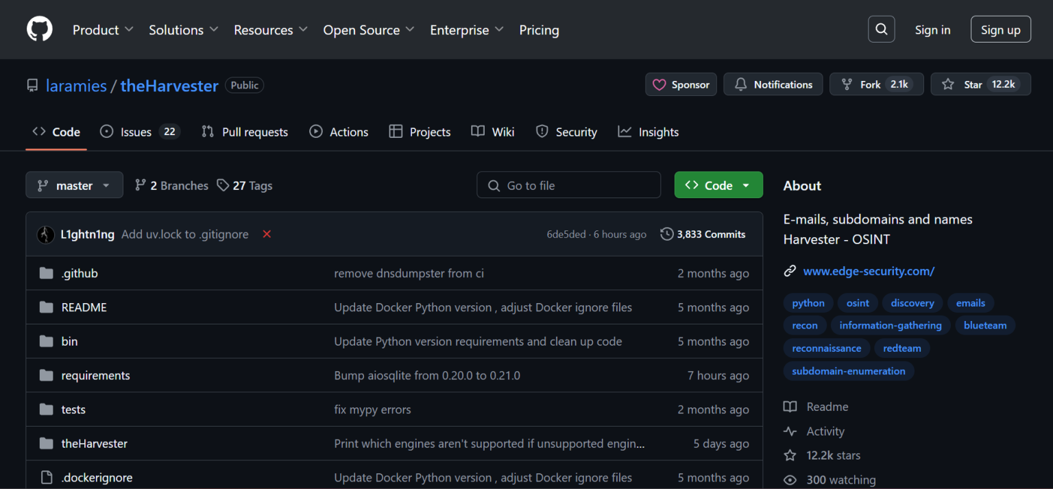Focus the Go to file search field
This screenshot has width=1053, height=489.
tap(568, 185)
